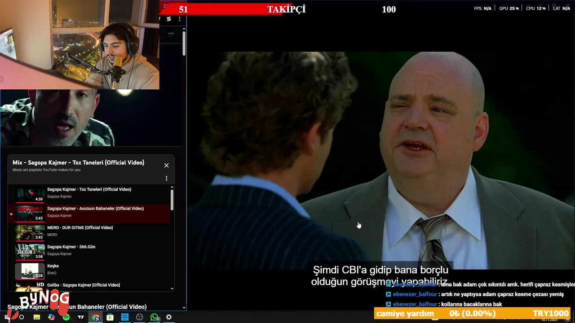Click the browser page scrollbar down arrow at bottom
This screenshot has width=575, height=323.
point(184,308)
